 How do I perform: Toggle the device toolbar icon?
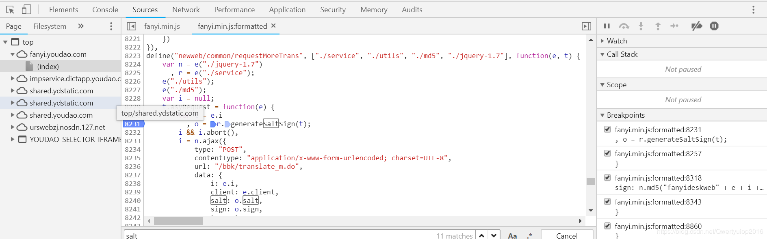click(x=26, y=9)
